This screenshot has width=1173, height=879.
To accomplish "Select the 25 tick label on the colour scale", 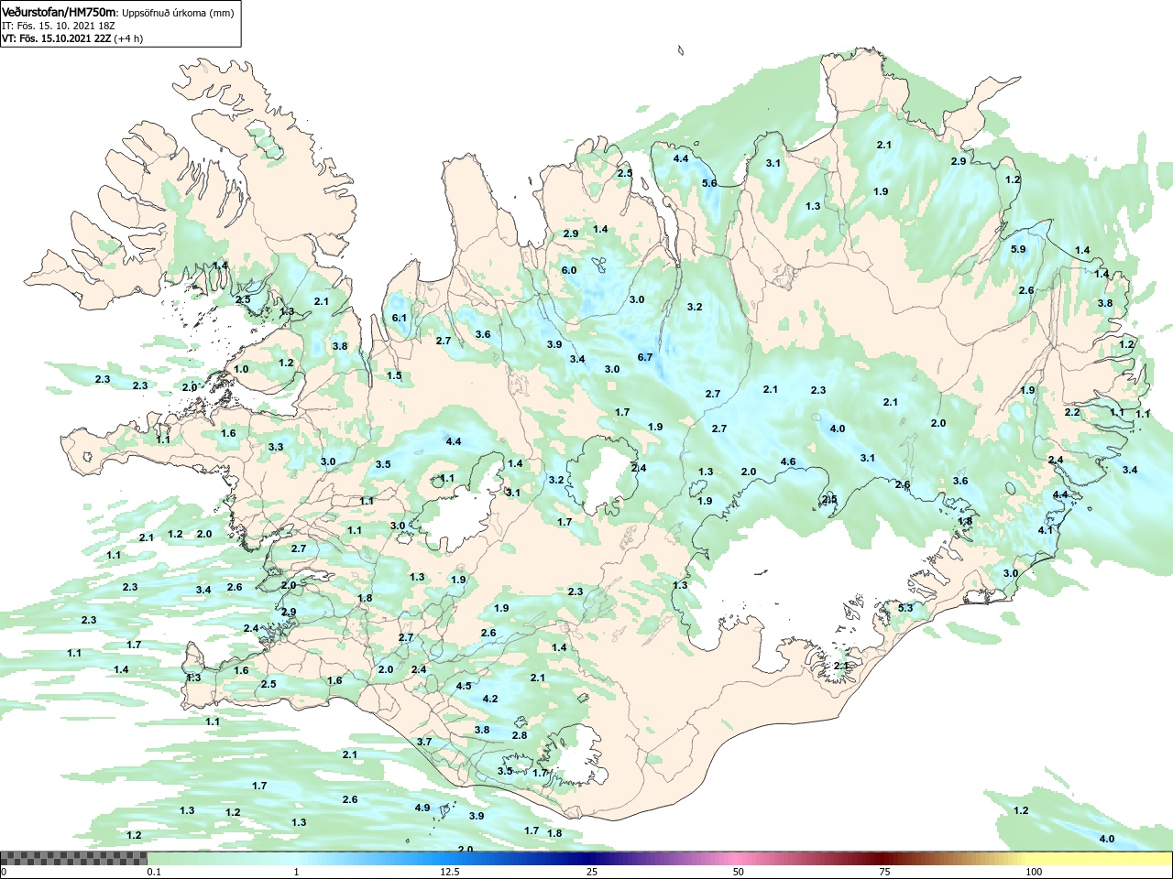I will click(593, 872).
